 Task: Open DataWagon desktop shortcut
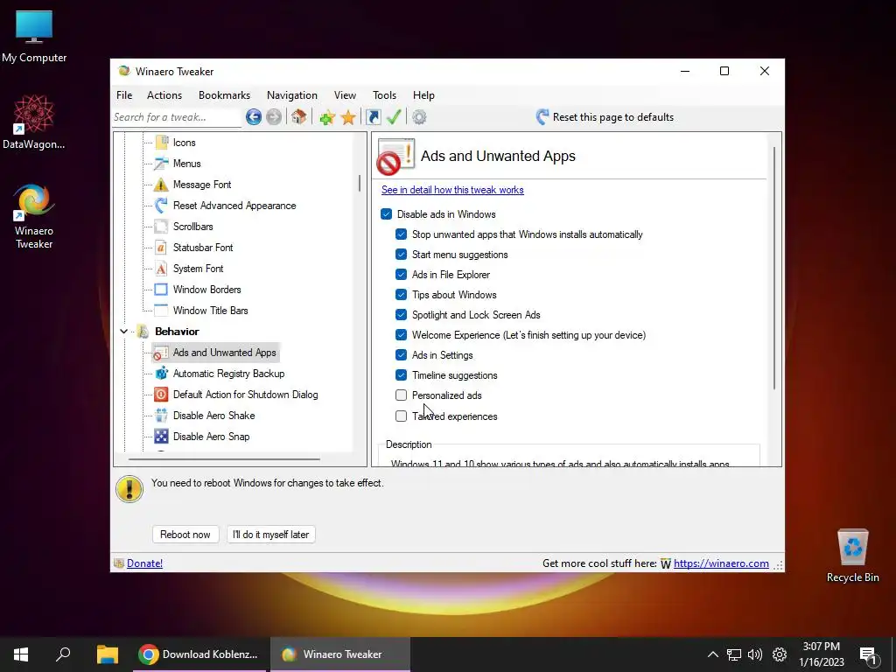tap(34, 122)
